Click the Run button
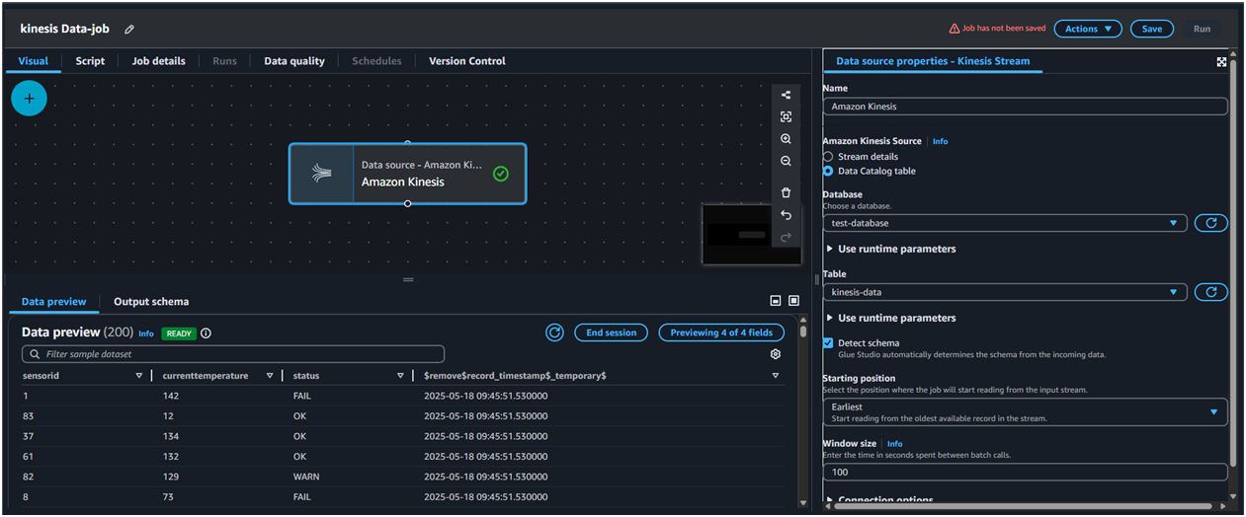The width and height of the screenshot is (1246, 517). click(x=1202, y=29)
